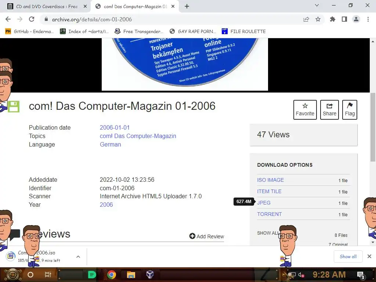This screenshot has height=282, width=376.
Task: Click the muted volume tray icon
Action: point(301,275)
